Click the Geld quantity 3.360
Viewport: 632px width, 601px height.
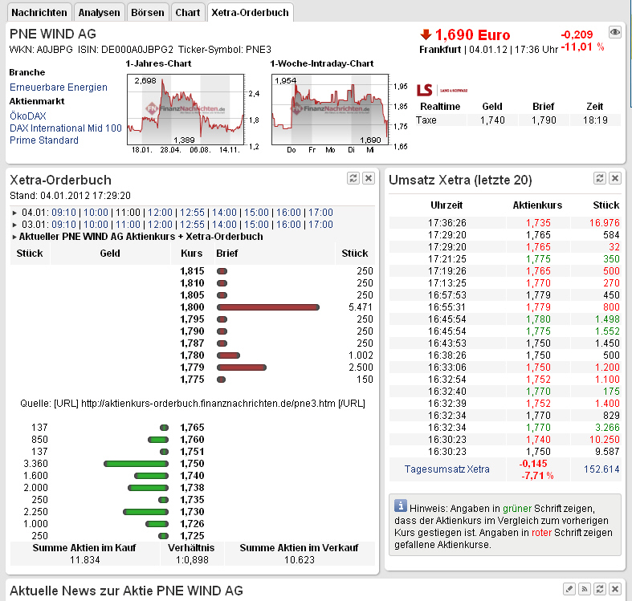[x=35, y=464]
